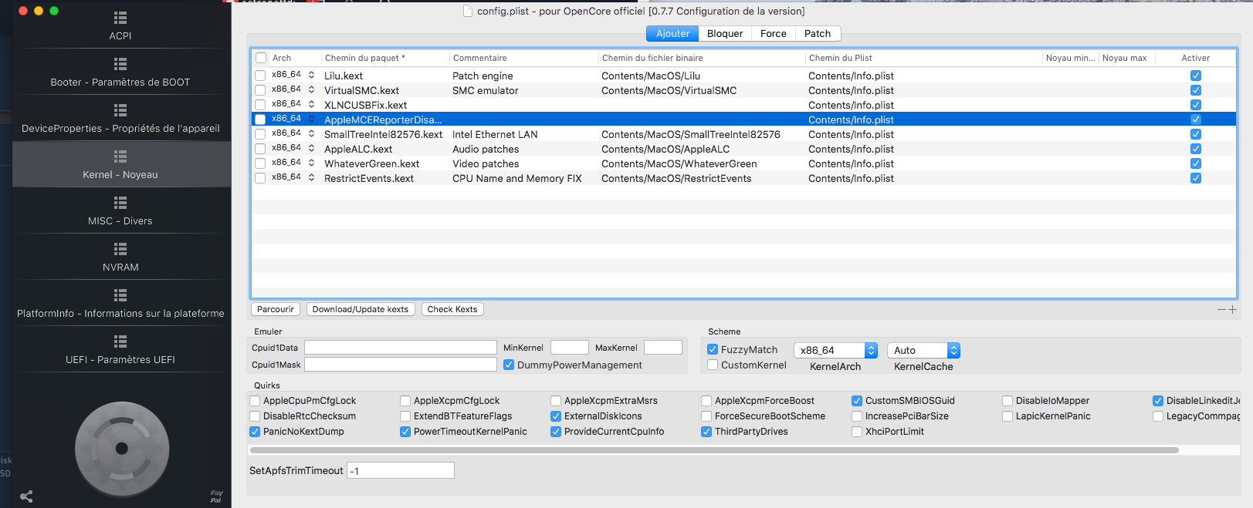
Task: Disable the FuzzyMatch checkbox
Action: pyautogui.click(x=713, y=350)
